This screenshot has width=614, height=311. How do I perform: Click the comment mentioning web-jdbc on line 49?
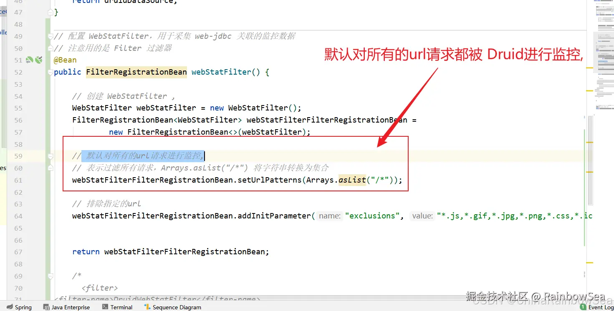[174, 36]
